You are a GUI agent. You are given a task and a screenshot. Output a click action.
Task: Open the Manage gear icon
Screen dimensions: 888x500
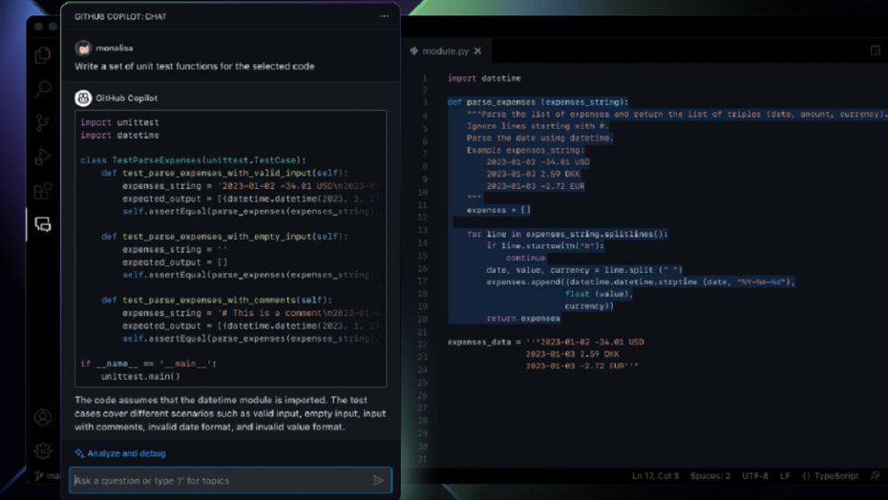43,451
